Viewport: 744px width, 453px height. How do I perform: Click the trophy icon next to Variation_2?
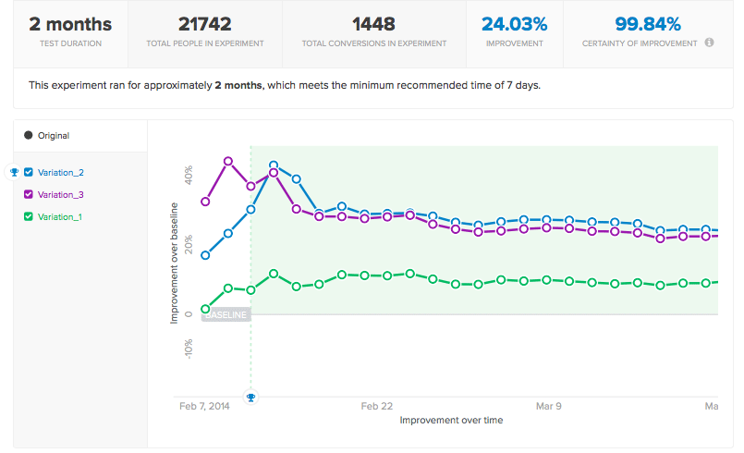point(14,172)
